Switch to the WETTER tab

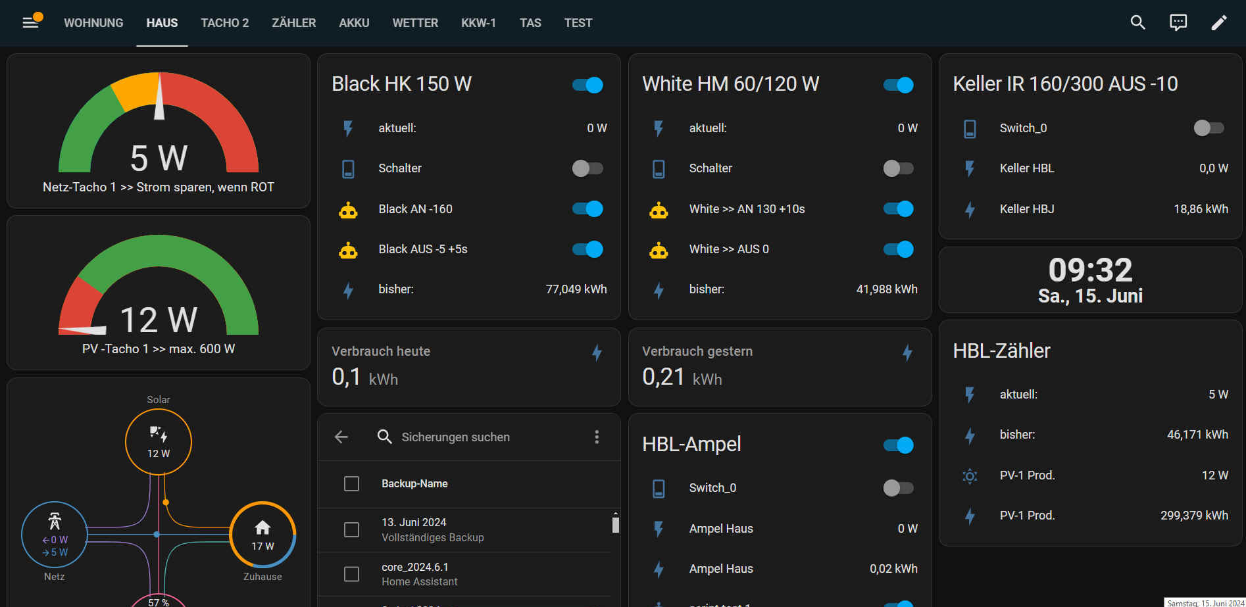(x=415, y=23)
